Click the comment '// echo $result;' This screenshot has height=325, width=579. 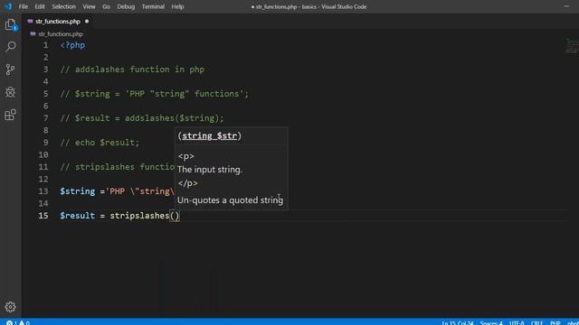coord(100,143)
